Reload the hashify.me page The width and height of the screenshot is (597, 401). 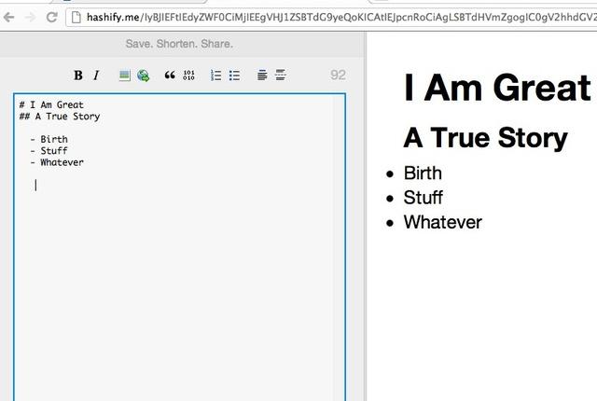tap(52, 17)
